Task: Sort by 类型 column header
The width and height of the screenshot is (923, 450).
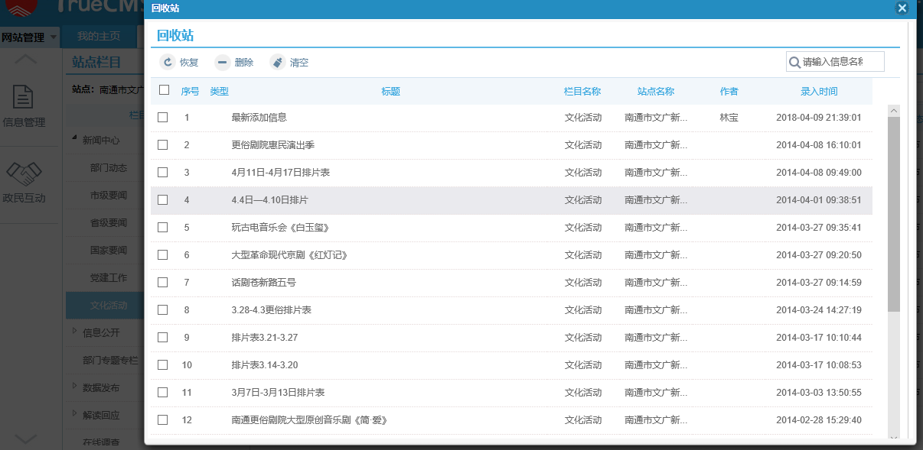Action: pyautogui.click(x=219, y=91)
